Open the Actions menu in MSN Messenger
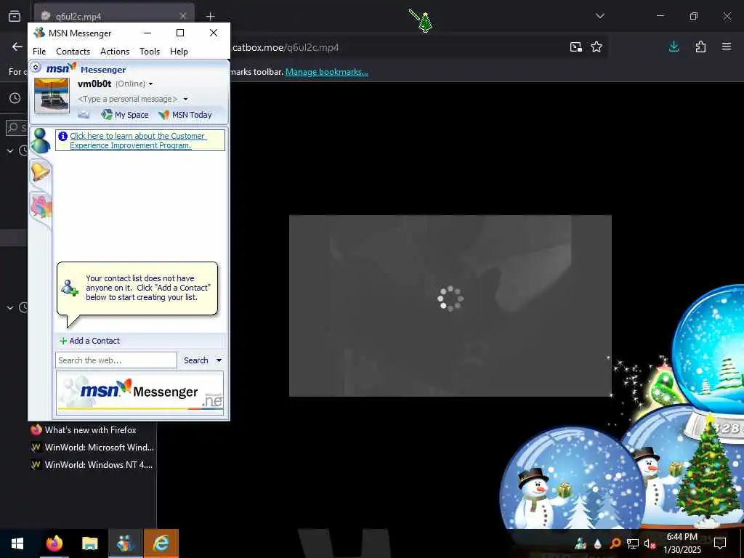 coord(114,52)
